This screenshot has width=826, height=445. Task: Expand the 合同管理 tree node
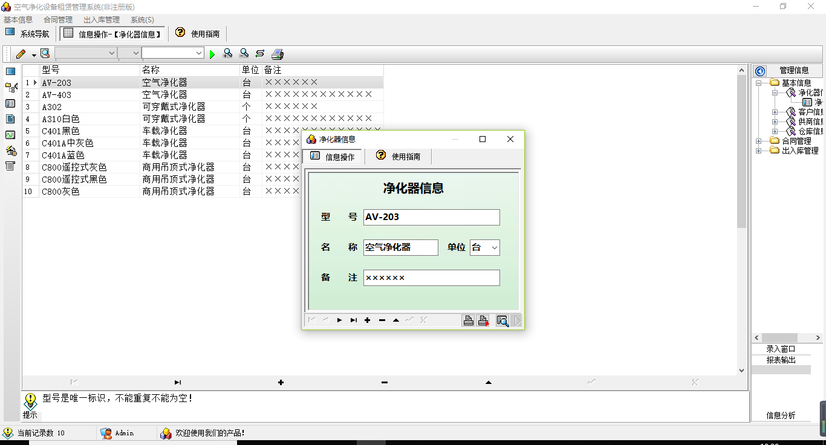(759, 141)
